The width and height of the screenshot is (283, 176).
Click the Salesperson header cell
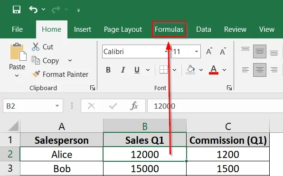coord(62,140)
